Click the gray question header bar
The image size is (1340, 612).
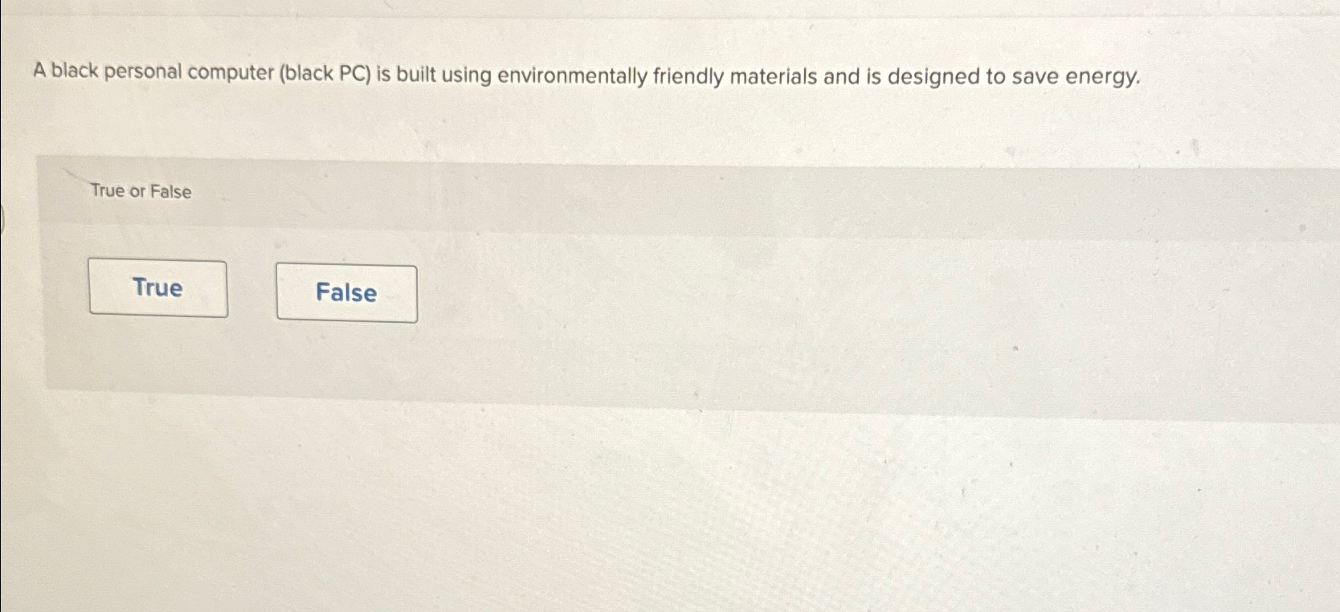pyautogui.click(x=643, y=193)
